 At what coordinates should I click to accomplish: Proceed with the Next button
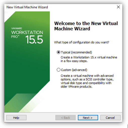pyautogui.click(x=88, y=118)
